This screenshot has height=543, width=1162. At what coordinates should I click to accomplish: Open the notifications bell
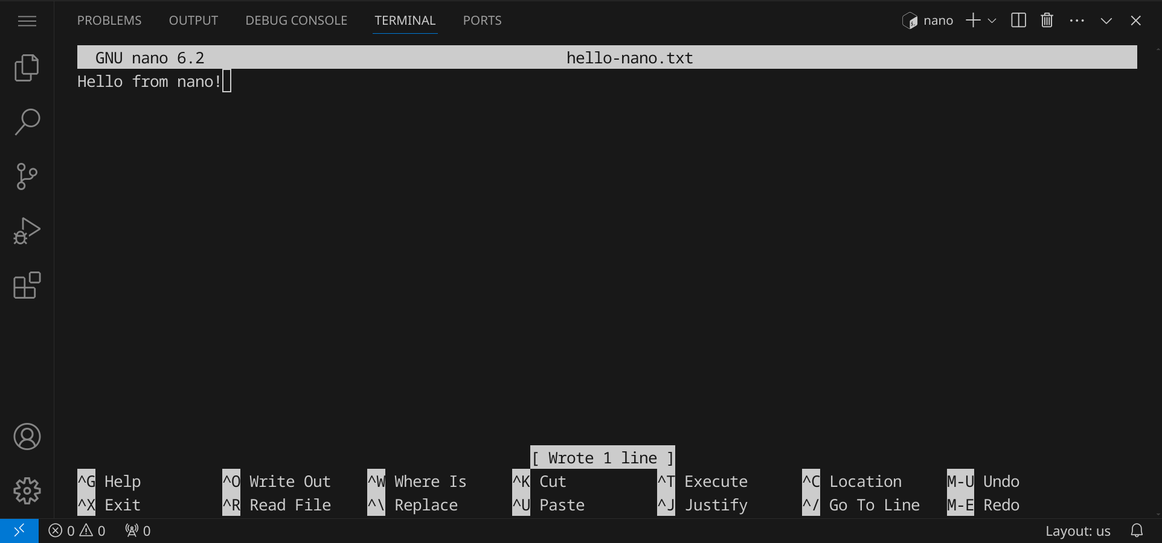tap(1137, 531)
